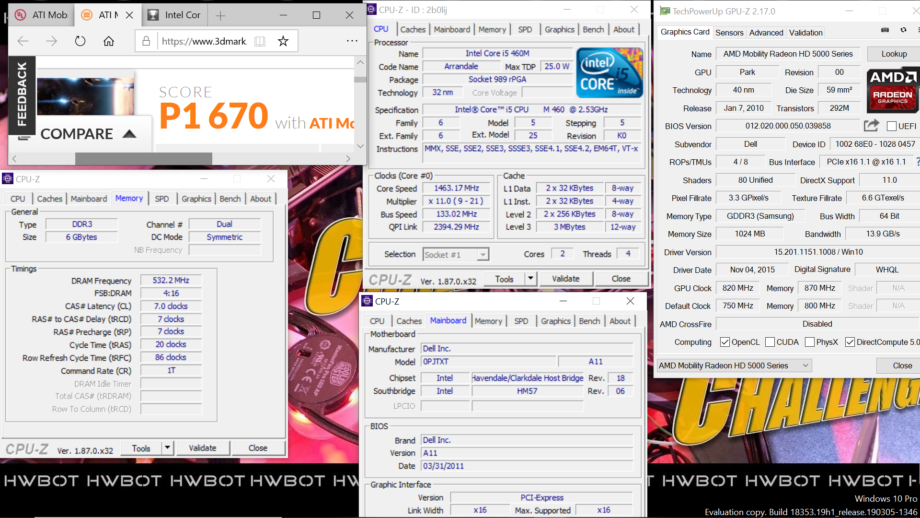Click the Bus Interface question mark icon
920x518 pixels.
[917, 162]
